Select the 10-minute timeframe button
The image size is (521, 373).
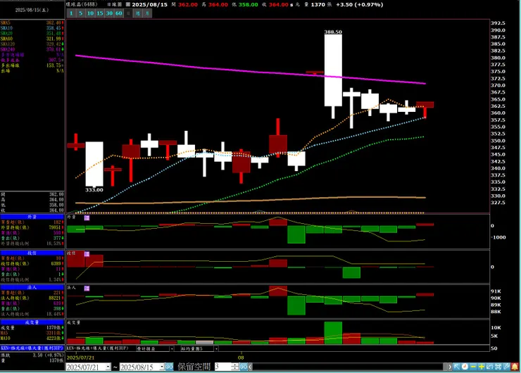click(90, 13)
